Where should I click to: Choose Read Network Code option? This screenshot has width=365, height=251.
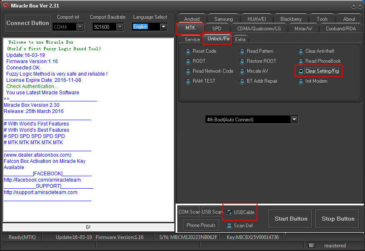tap(209, 71)
